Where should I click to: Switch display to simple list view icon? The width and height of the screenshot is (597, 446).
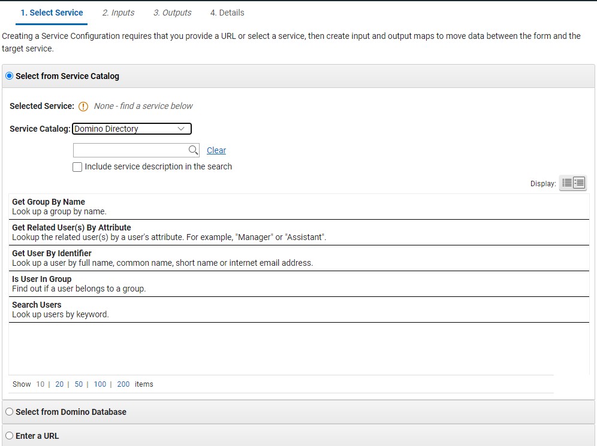[x=566, y=183]
